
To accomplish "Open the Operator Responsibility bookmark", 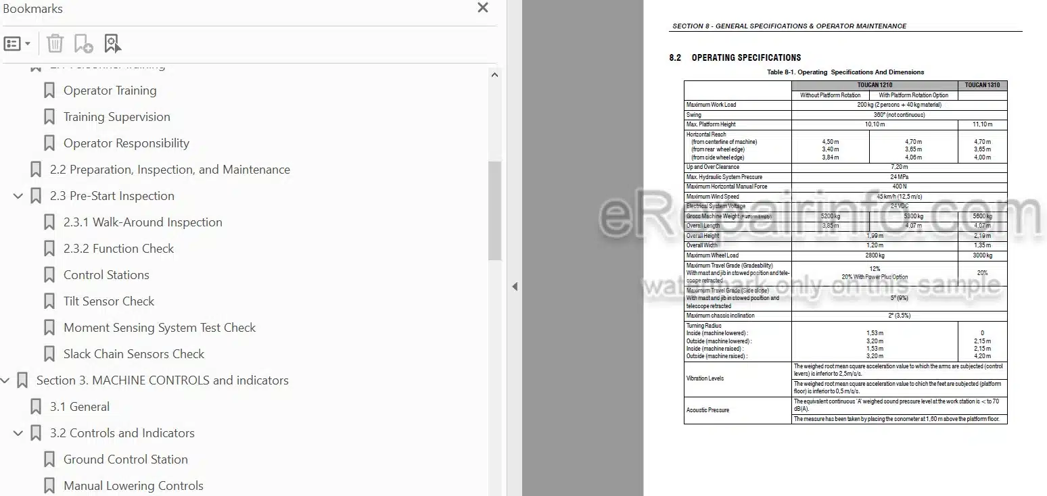I will (x=126, y=143).
